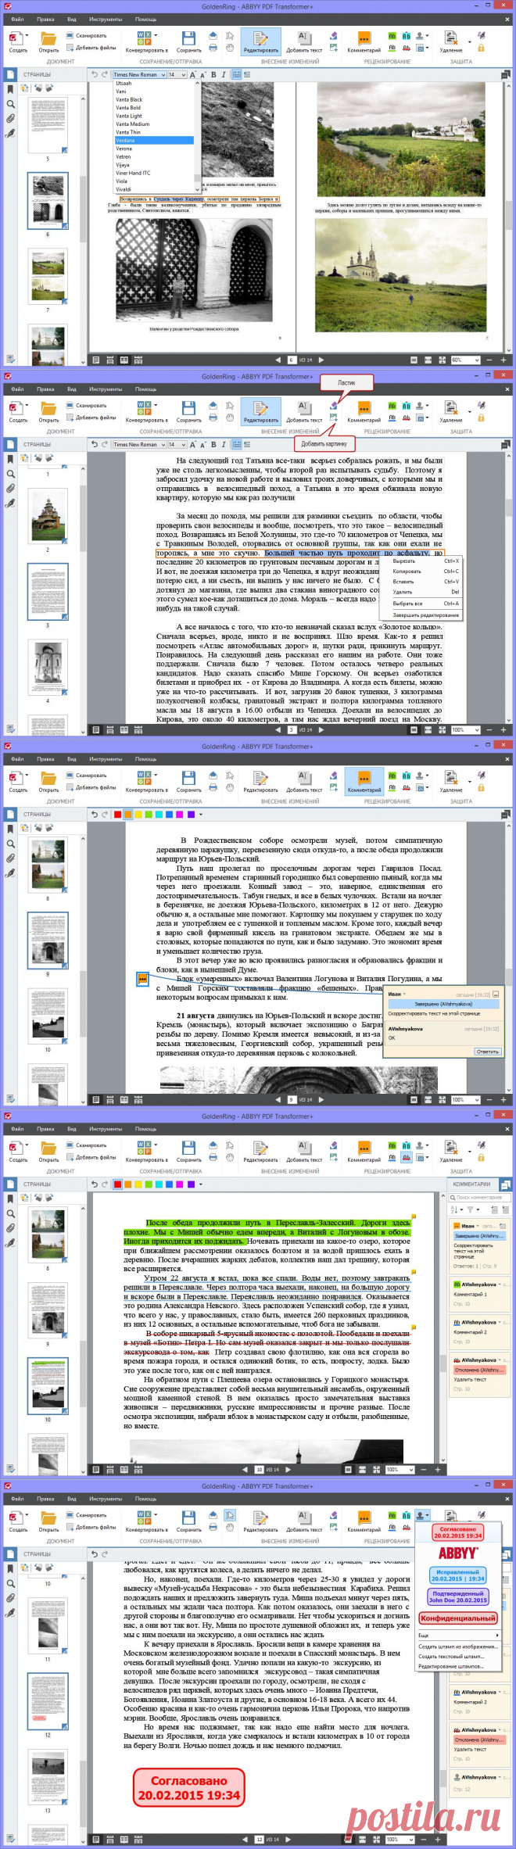Select the pointer tool in the comments-panel window

point(230,1145)
